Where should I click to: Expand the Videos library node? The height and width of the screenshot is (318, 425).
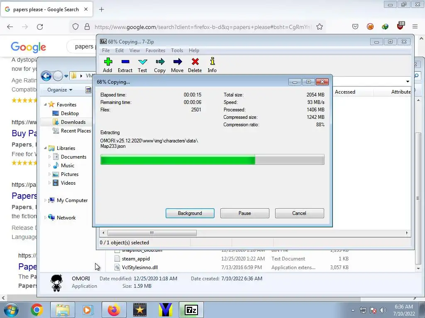pyautogui.click(x=49, y=183)
